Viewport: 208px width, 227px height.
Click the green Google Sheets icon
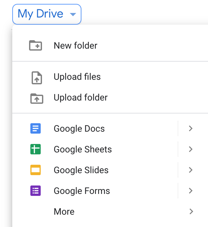tap(36, 149)
